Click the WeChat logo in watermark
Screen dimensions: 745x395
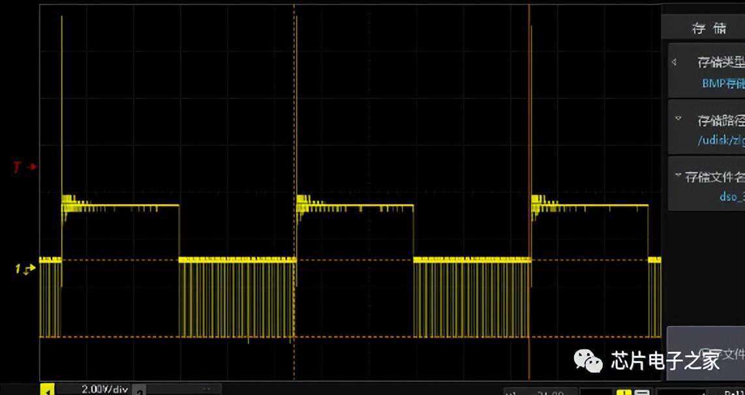[588, 359]
